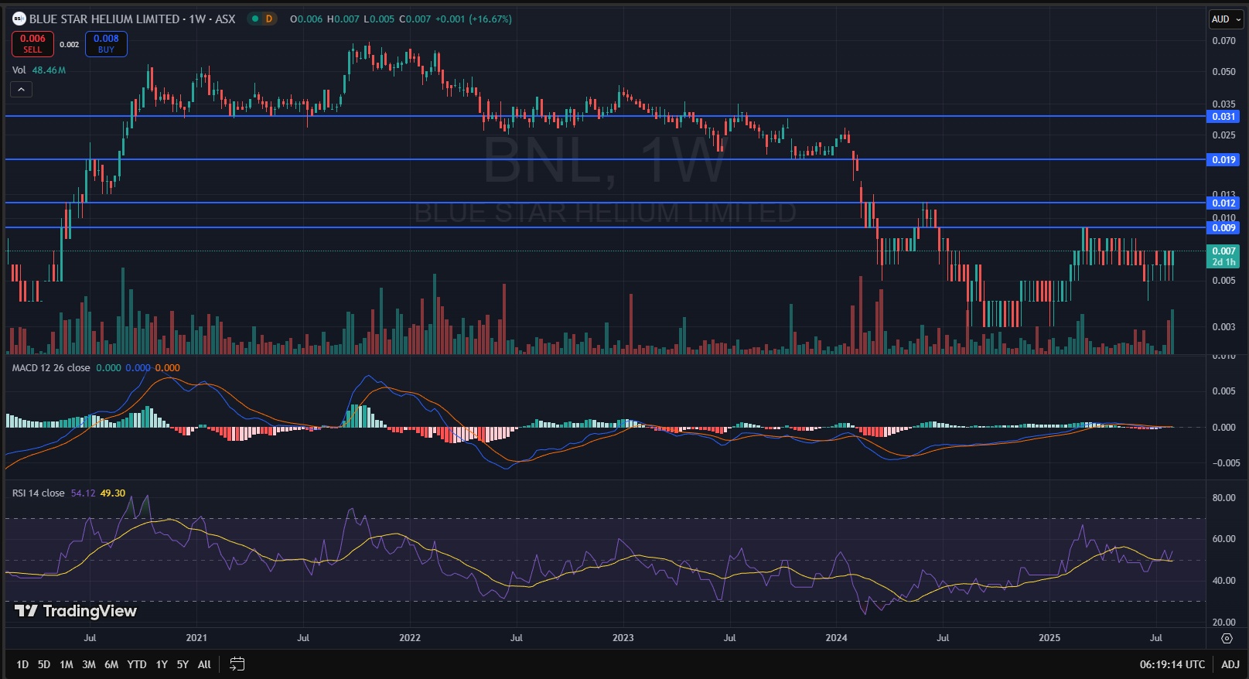This screenshot has width=1249, height=679.
Task: Click the current price label 0.007 2d 1h
Action: (x=1223, y=257)
